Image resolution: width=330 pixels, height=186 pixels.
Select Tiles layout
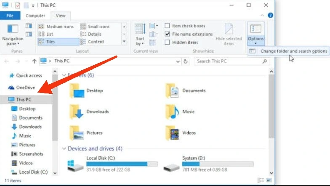click(58, 42)
